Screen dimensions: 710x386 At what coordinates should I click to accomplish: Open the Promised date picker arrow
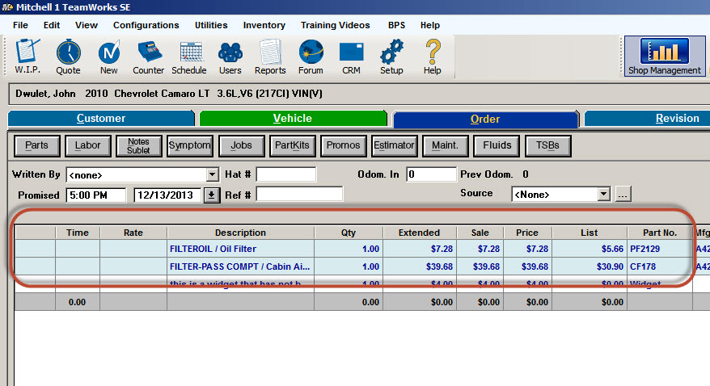point(211,195)
